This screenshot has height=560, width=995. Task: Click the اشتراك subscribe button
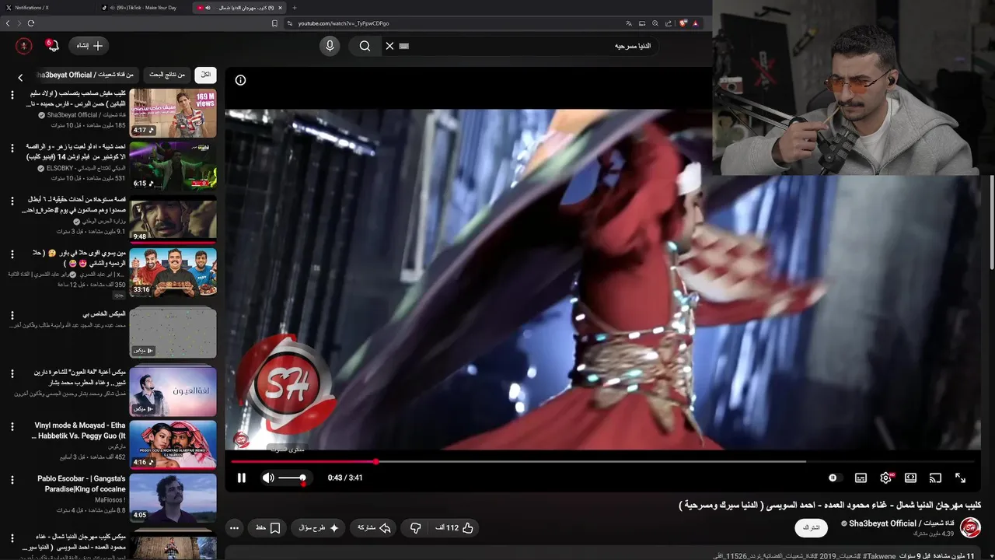(x=811, y=527)
